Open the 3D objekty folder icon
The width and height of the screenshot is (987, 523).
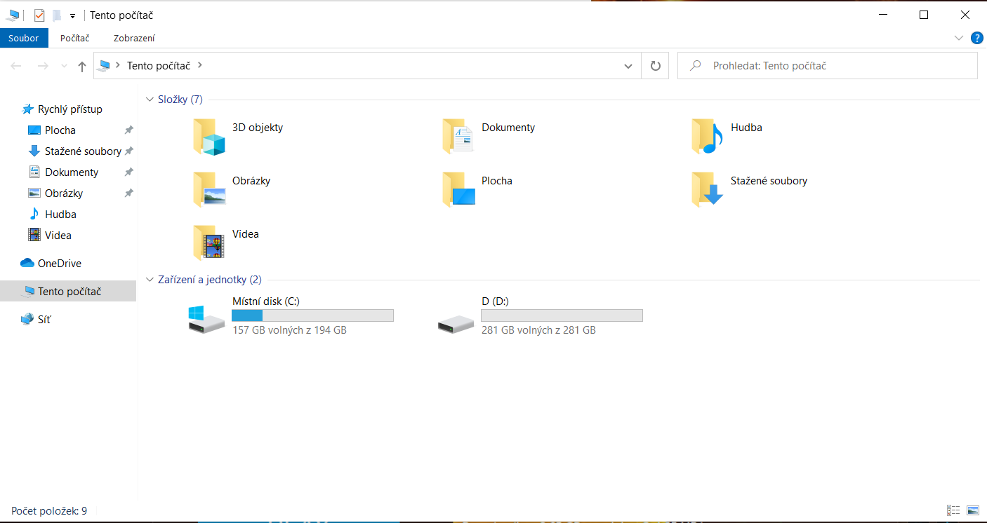coord(209,136)
